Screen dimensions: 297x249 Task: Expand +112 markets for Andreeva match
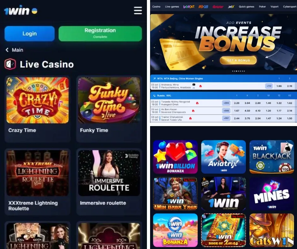(269, 86)
